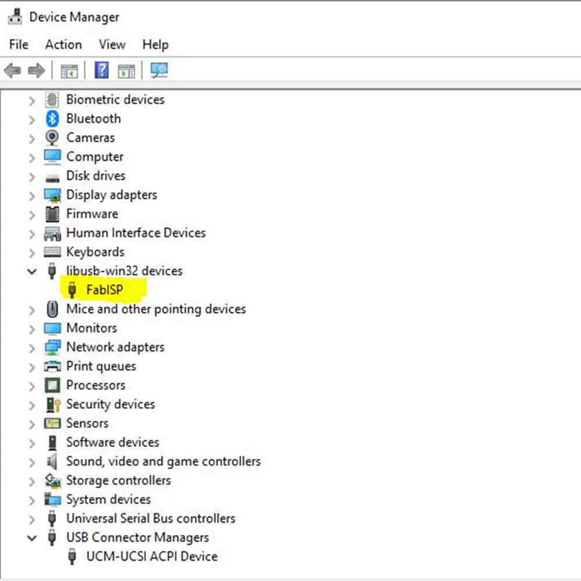Click the Disk drives icon

52,178
